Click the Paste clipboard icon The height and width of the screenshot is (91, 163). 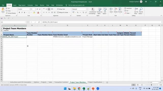tap(3, 9)
